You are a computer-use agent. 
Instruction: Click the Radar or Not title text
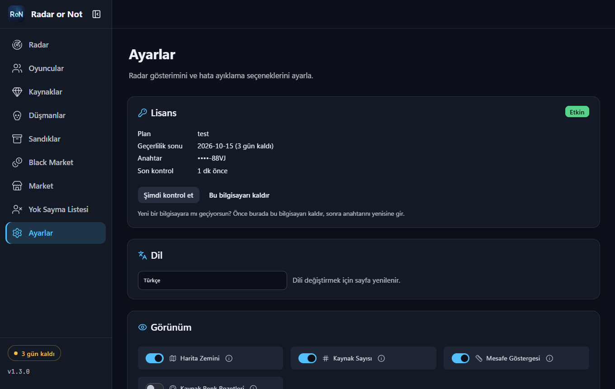coord(57,14)
